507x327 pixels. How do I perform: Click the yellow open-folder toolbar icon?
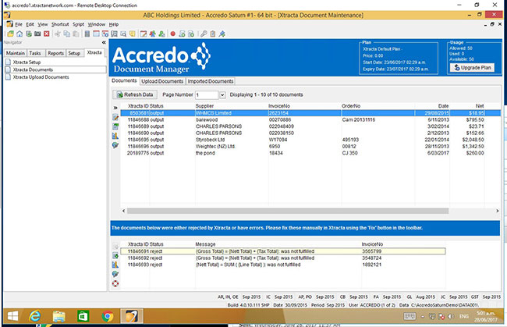11,34
